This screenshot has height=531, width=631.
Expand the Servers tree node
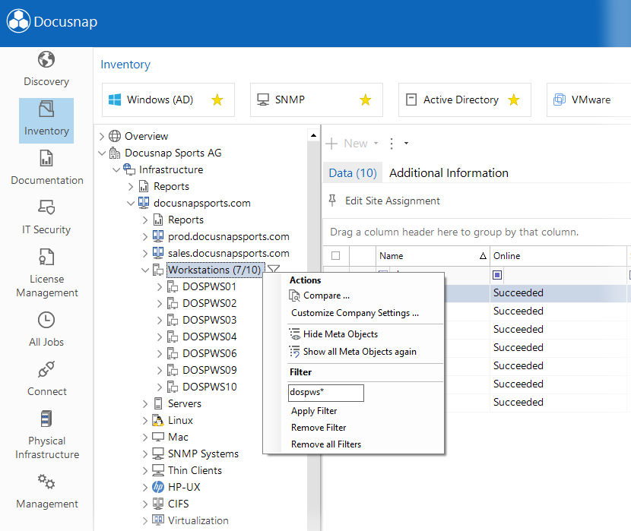[145, 404]
